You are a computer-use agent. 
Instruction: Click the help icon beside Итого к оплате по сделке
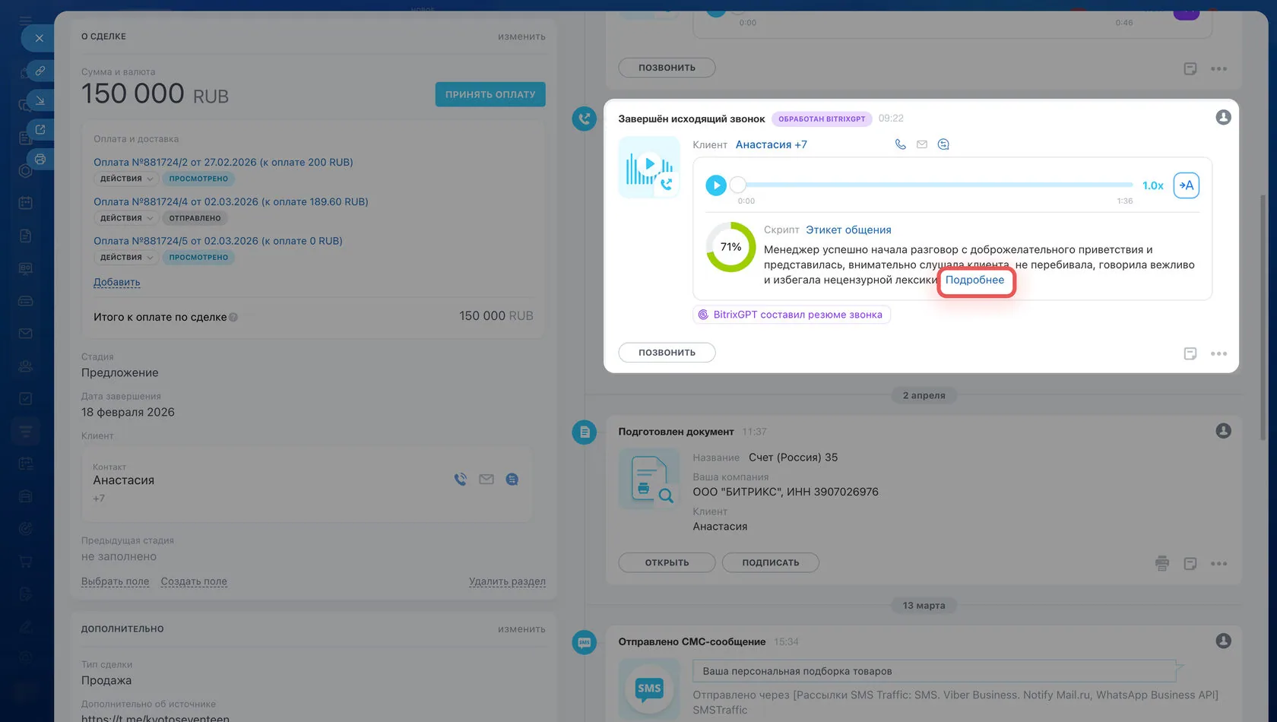pos(233,318)
